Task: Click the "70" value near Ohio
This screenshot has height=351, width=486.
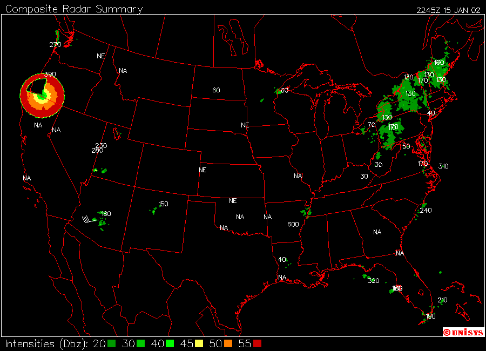Action: click(x=372, y=125)
